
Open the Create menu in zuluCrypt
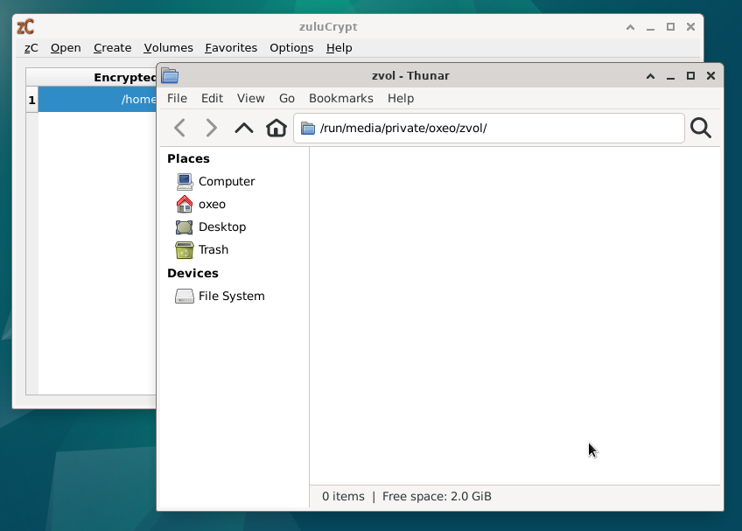pos(112,48)
